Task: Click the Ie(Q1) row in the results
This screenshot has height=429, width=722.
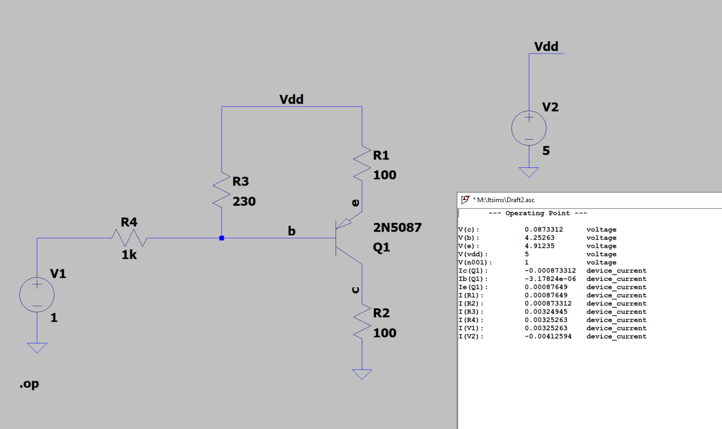Action: pos(552,287)
